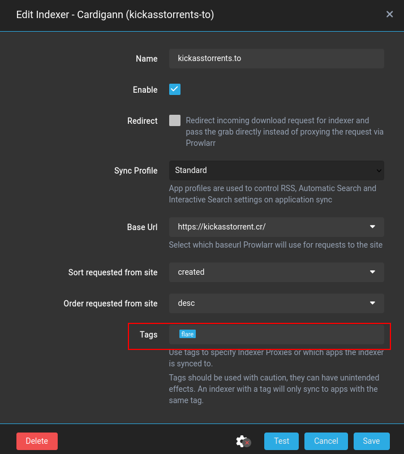Click the flare tag chip
The image size is (404, 454).
(187, 334)
